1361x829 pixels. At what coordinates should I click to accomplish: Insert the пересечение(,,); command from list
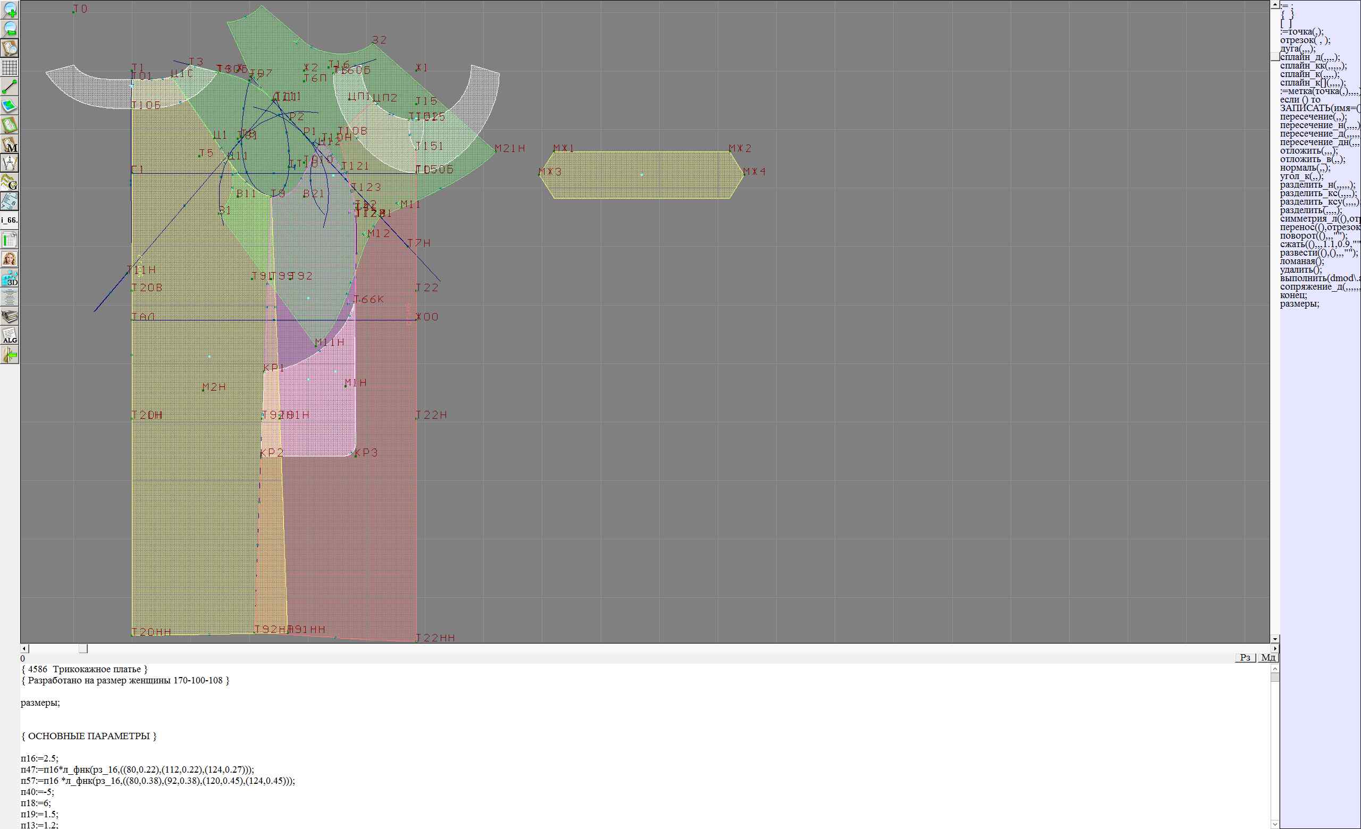pos(1313,116)
